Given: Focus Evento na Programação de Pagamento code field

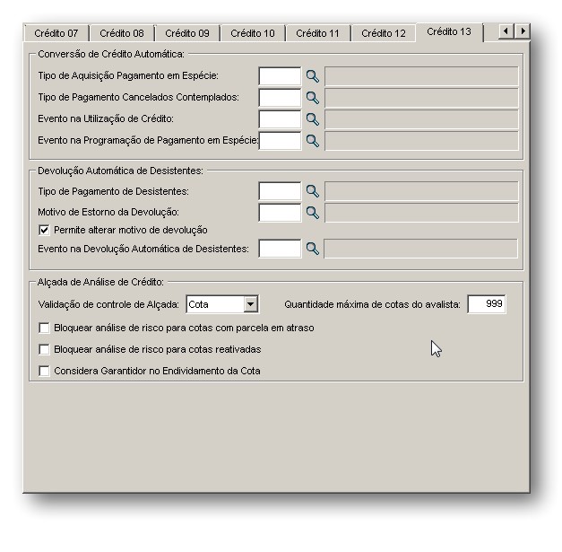Looking at the screenshot, I should [280, 141].
